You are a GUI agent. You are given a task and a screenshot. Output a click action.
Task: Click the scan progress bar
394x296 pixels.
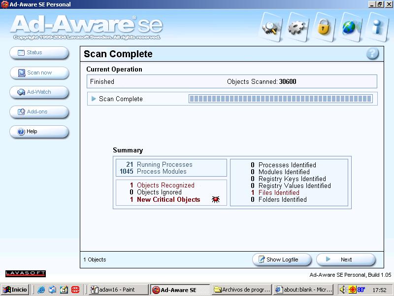pyautogui.click(x=280, y=99)
